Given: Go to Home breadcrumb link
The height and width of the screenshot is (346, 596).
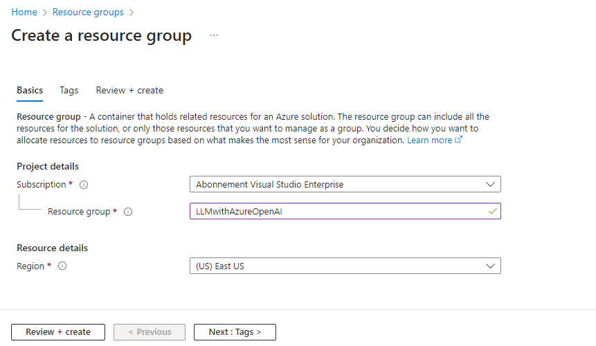Looking at the screenshot, I should pos(24,12).
